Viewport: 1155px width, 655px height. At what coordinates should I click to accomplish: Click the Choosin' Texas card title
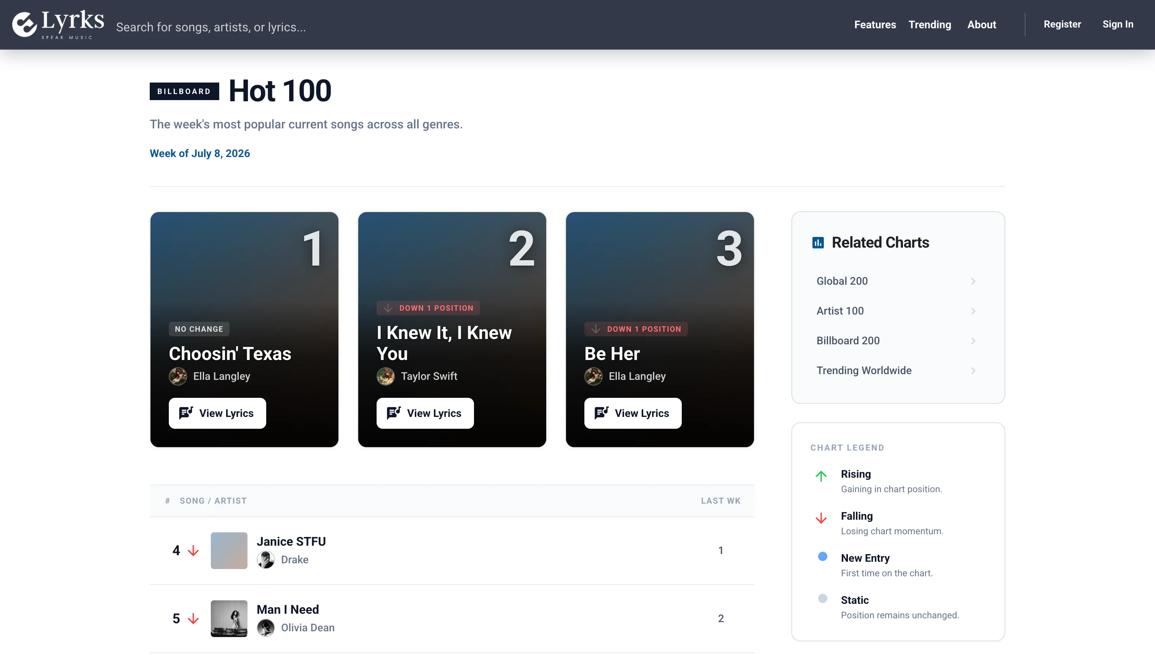pos(230,354)
